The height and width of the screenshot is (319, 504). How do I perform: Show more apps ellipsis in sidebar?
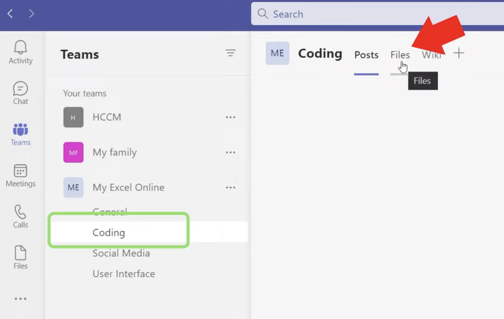click(20, 299)
